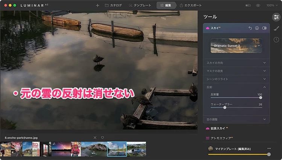The image size is (282, 160).
Task: Click the before/after compare icon
Action: [x=248, y=6]
